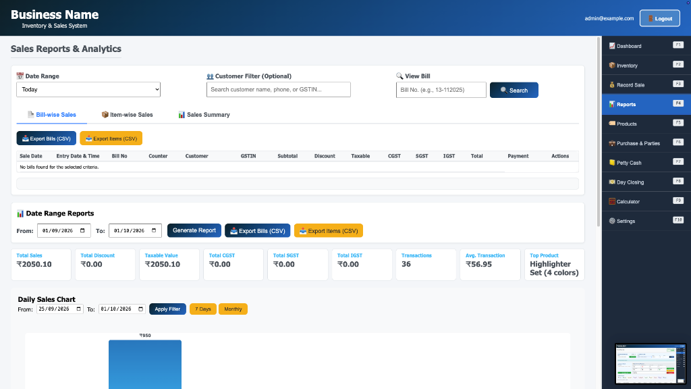Open Day Closing menu item
Image resolution: width=691 pixels, height=389 pixels.
pos(646,182)
